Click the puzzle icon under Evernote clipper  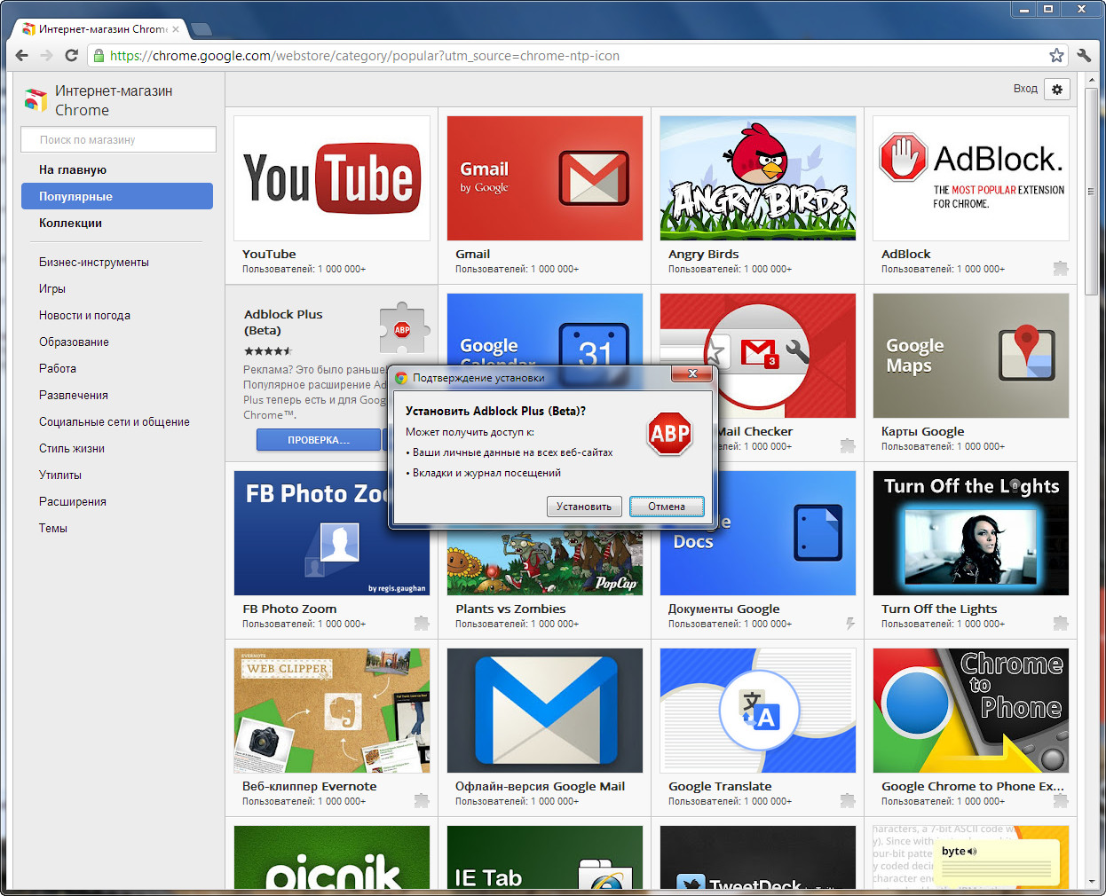(x=422, y=800)
